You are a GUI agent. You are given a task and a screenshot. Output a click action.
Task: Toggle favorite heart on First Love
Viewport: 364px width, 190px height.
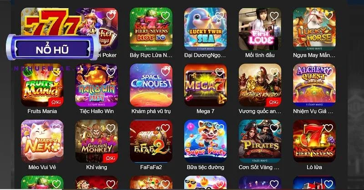tap(274, 16)
